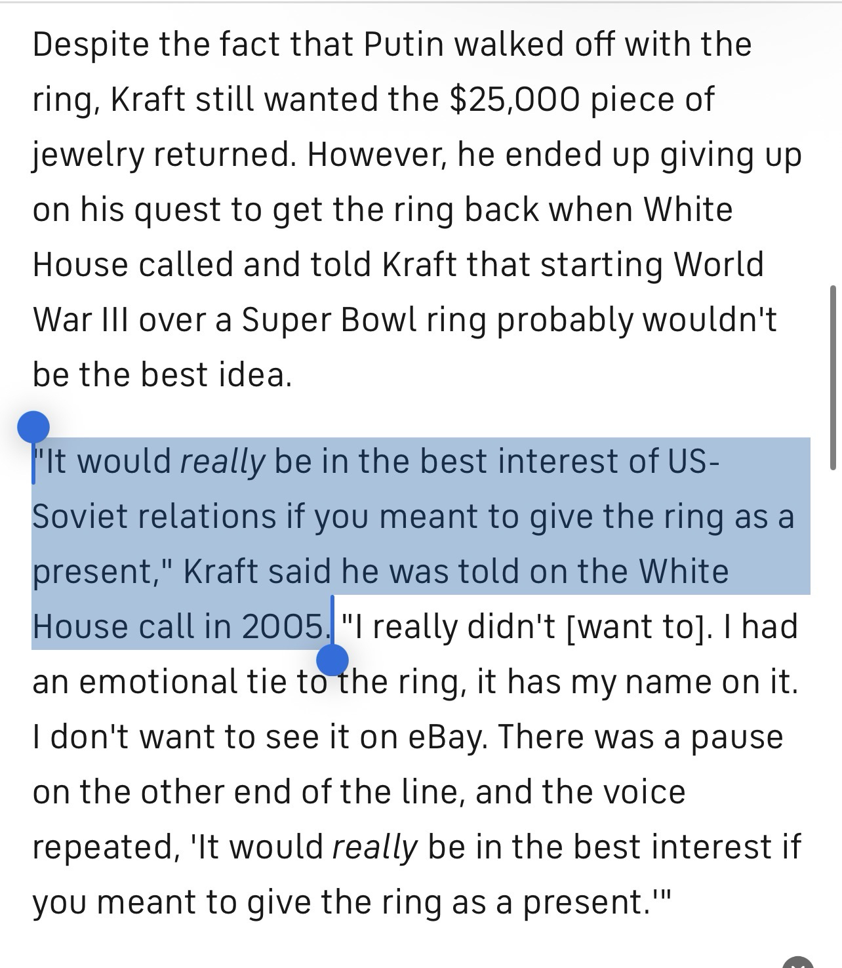842x968 pixels.
Task: Tap the end text selection handle
Action: (x=332, y=659)
